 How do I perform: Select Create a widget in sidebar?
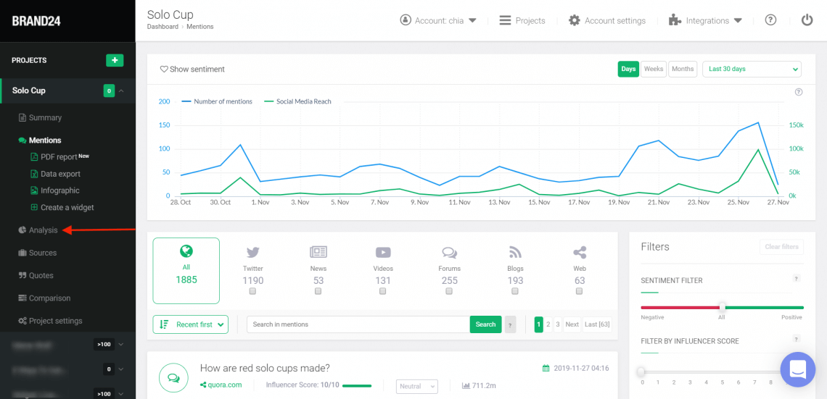pos(62,207)
